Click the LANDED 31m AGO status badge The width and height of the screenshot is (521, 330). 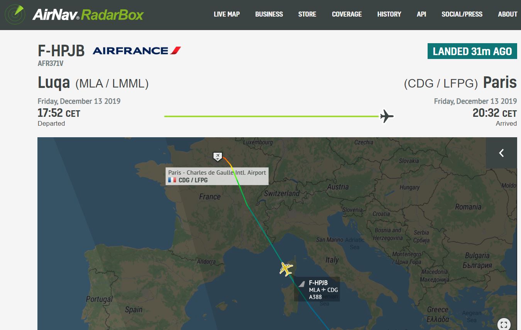(472, 51)
